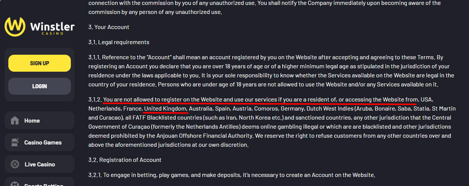Click the house icon beside Home
The width and height of the screenshot is (469, 186).
15,121
